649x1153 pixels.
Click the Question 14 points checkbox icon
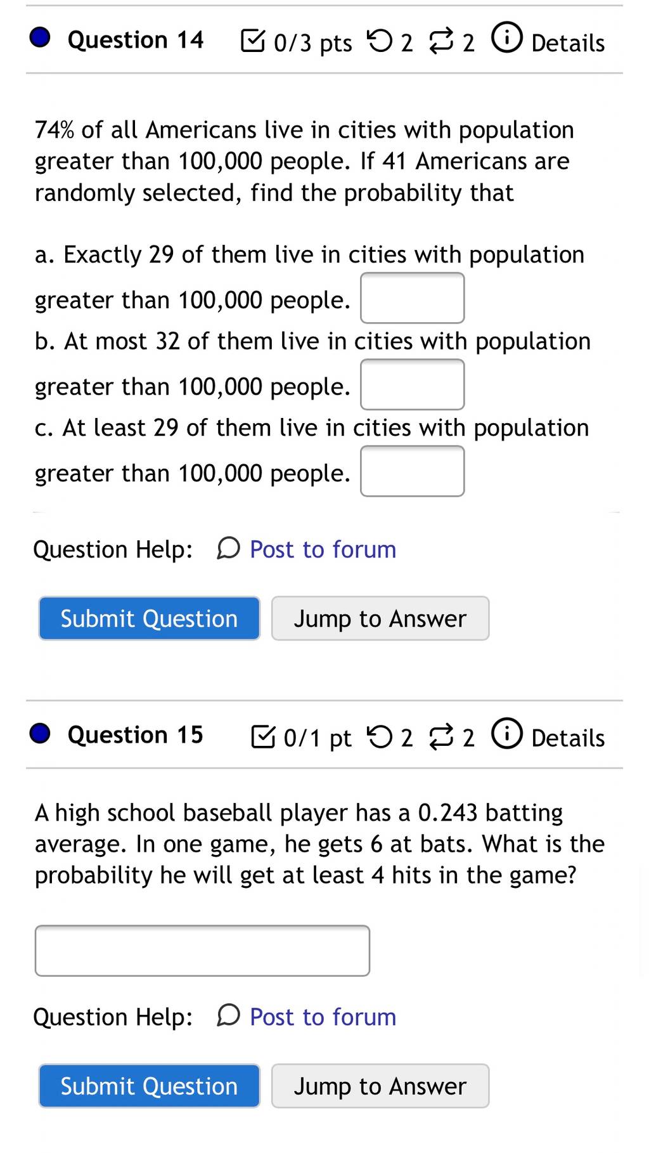point(253,41)
